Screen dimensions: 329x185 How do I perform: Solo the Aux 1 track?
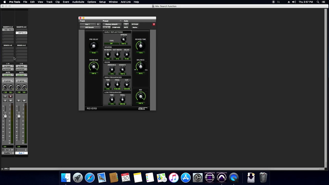pyautogui.click(x=19, y=100)
